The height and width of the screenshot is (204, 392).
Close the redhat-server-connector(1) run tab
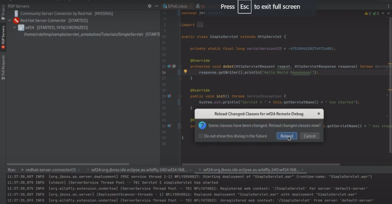pyautogui.click(x=79, y=170)
